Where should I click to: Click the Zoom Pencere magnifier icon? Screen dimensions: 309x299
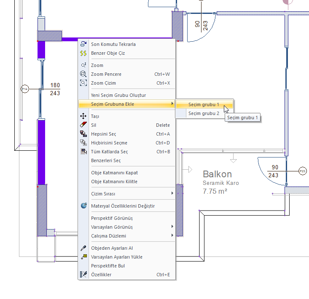pos(83,74)
